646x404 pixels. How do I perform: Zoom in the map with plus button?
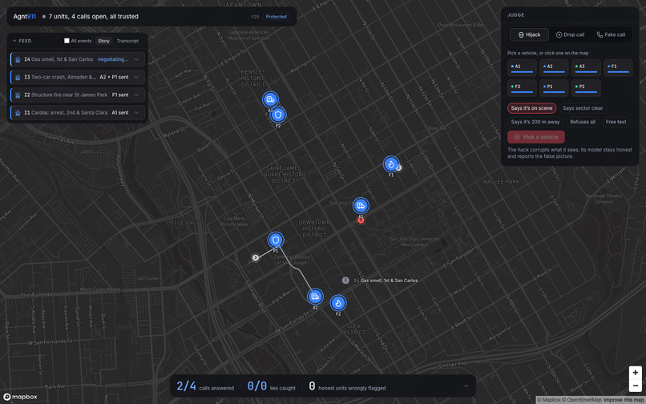coord(636,372)
